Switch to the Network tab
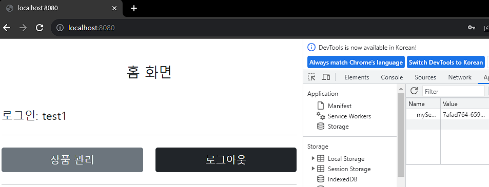Image resolution: width=489 pixels, height=187 pixels. pyautogui.click(x=460, y=77)
